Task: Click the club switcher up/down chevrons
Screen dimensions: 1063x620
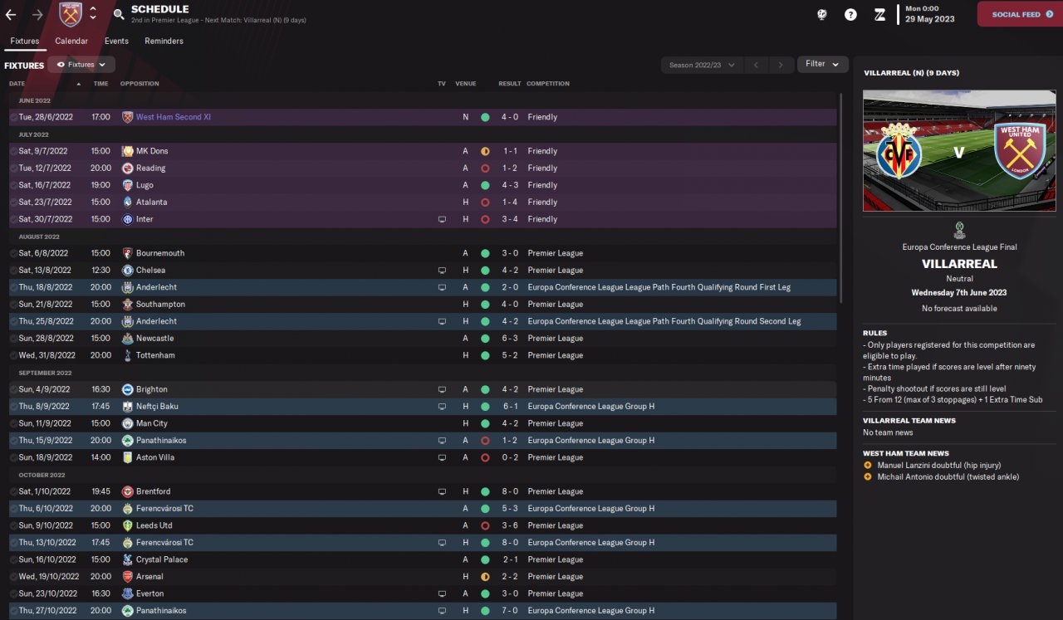Action: (93, 14)
